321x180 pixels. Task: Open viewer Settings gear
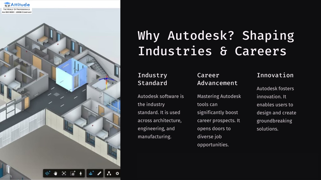coord(117,173)
